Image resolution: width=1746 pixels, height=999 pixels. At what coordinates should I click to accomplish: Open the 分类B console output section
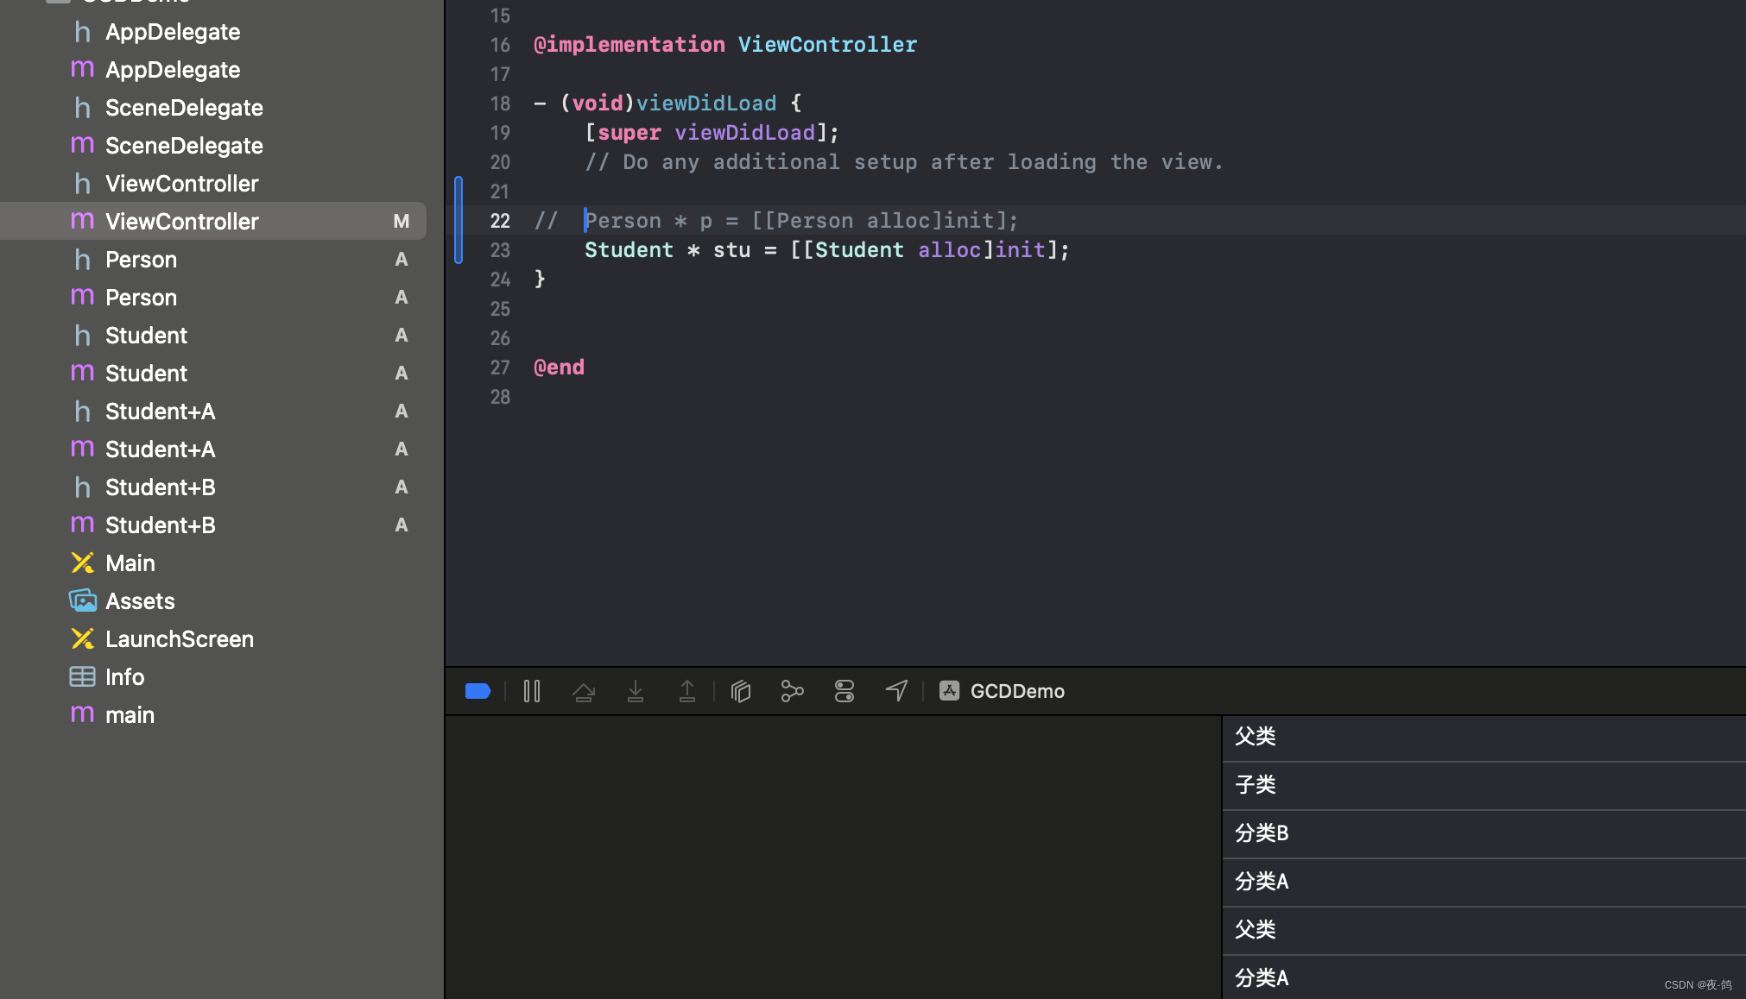click(x=1483, y=832)
